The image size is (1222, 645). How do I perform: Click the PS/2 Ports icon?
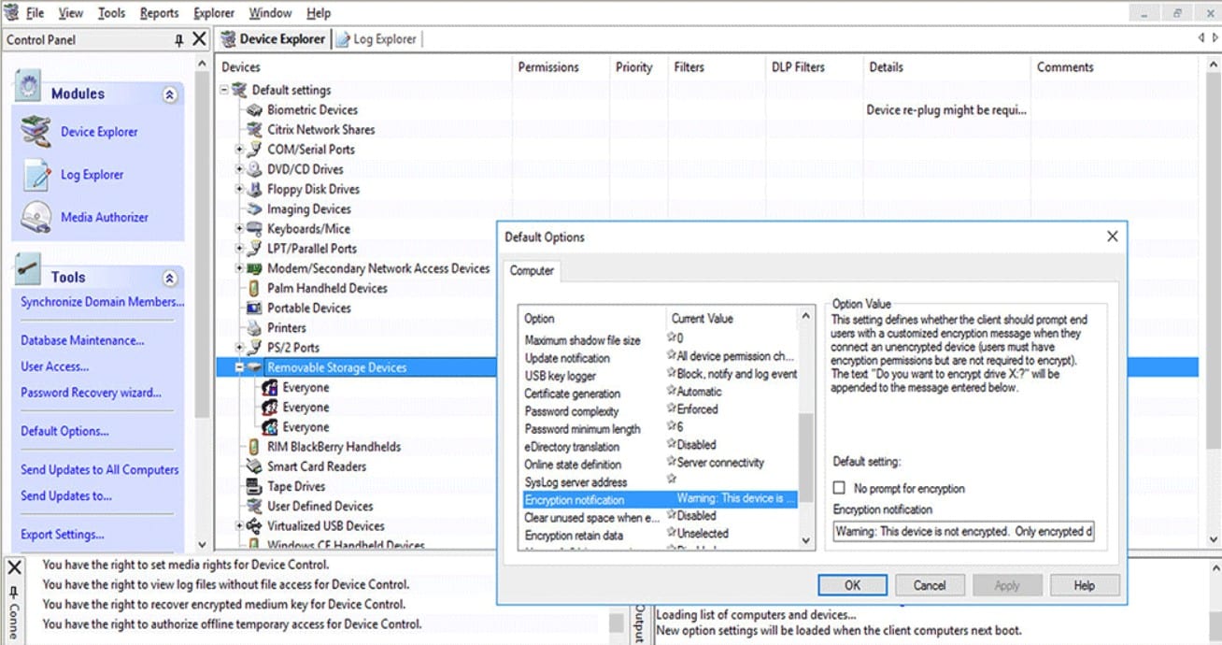point(253,348)
